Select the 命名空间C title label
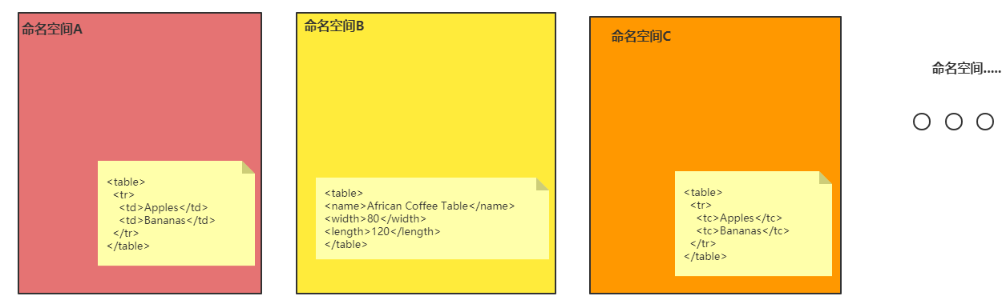The width and height of the screenshot is (1006, 300). (640, 36)
